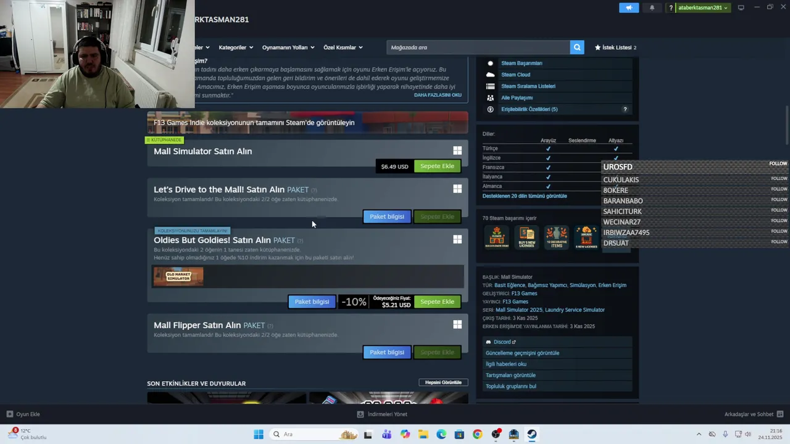The width and height of the screenshot is (790, 444).
Task: Click Steam icon in Windows taskbar
Action: tap(531, 434)
